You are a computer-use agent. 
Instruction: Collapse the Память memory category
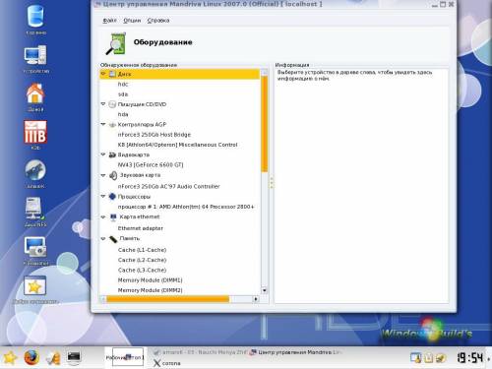point(103,238)
